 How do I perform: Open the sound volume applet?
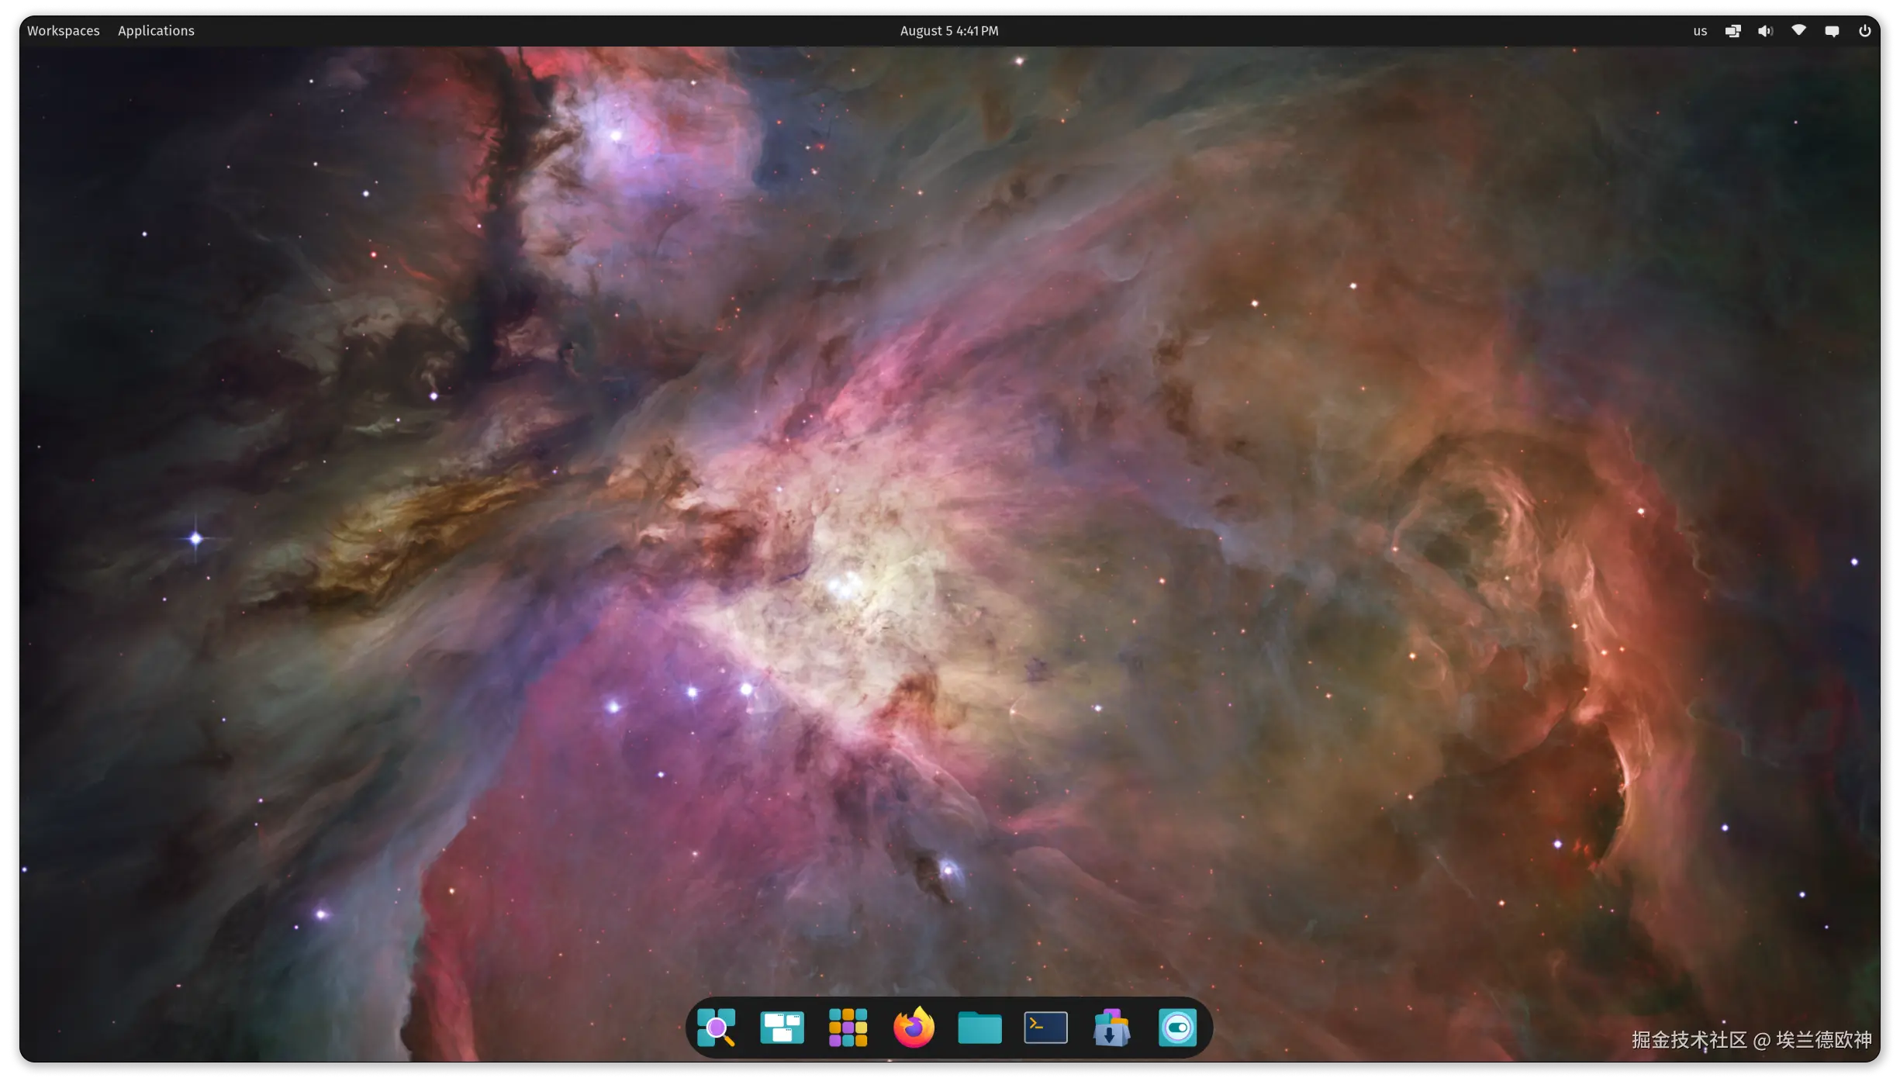(x=1765, y=31)
